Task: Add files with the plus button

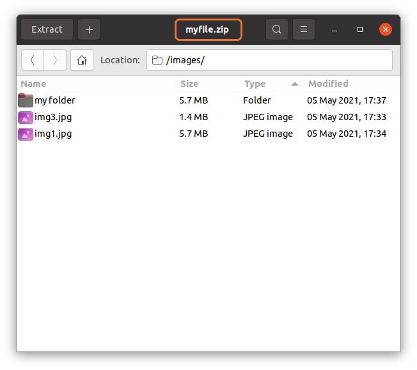Action: [x=89, y=29]
